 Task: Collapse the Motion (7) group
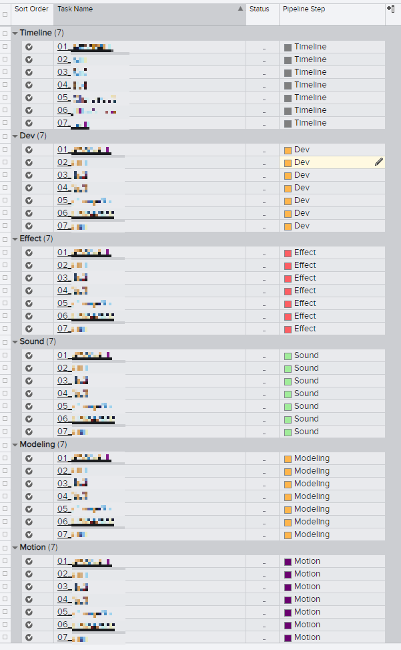(15, 548)
